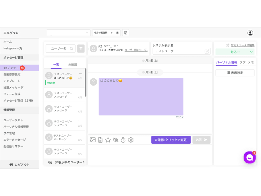Click the 送信 send button
The width and height of the screenshot is (261, 196).
(201, 140)
